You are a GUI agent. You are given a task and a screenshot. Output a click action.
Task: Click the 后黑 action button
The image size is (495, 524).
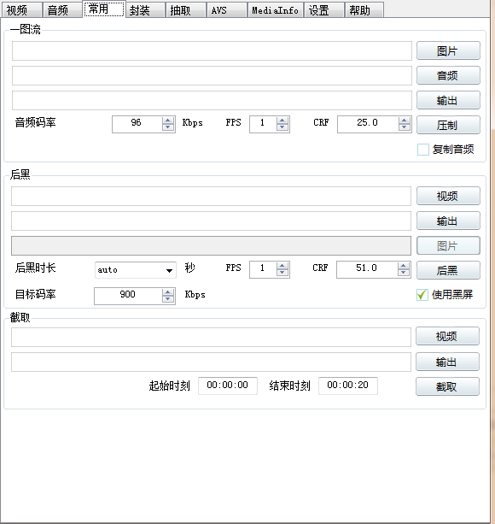click(448, 270)
